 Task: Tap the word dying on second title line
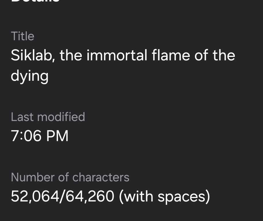[29, 76]
